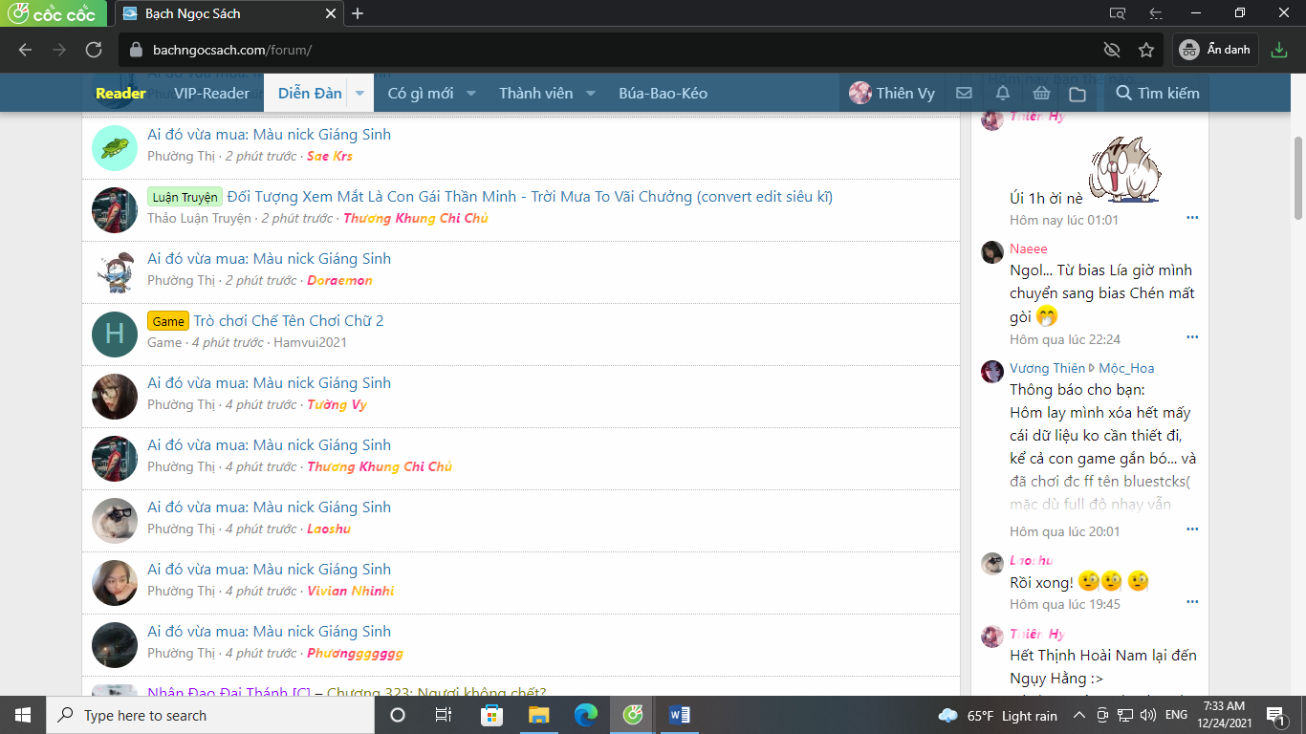Go to the VIP-Reader menu item
Screen dimensions: 1306x734
click(x=211, y=94)
